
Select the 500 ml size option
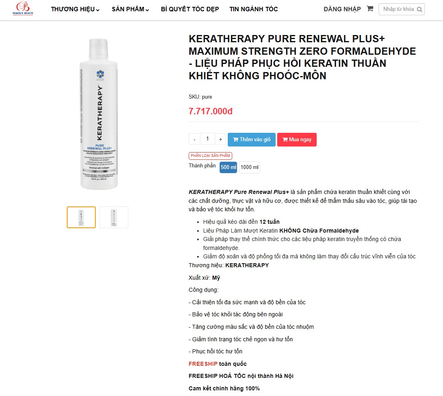pos(228,167)
